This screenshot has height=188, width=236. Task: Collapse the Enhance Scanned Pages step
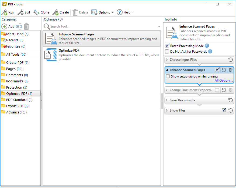(x=167, y=70)
